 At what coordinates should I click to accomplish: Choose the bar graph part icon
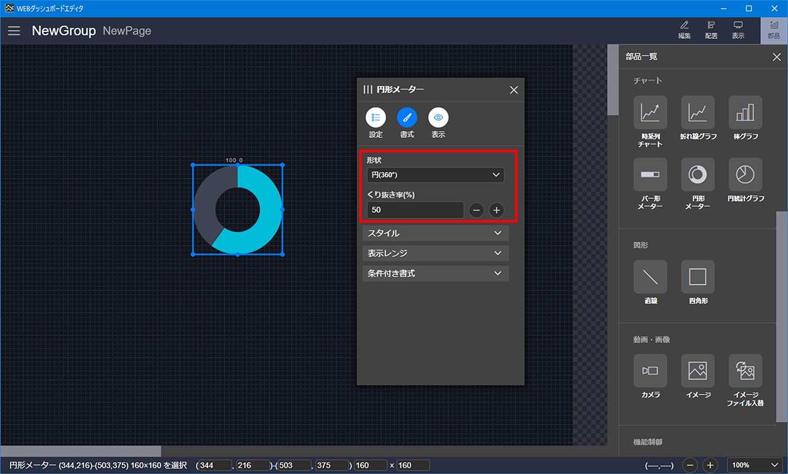745,113
